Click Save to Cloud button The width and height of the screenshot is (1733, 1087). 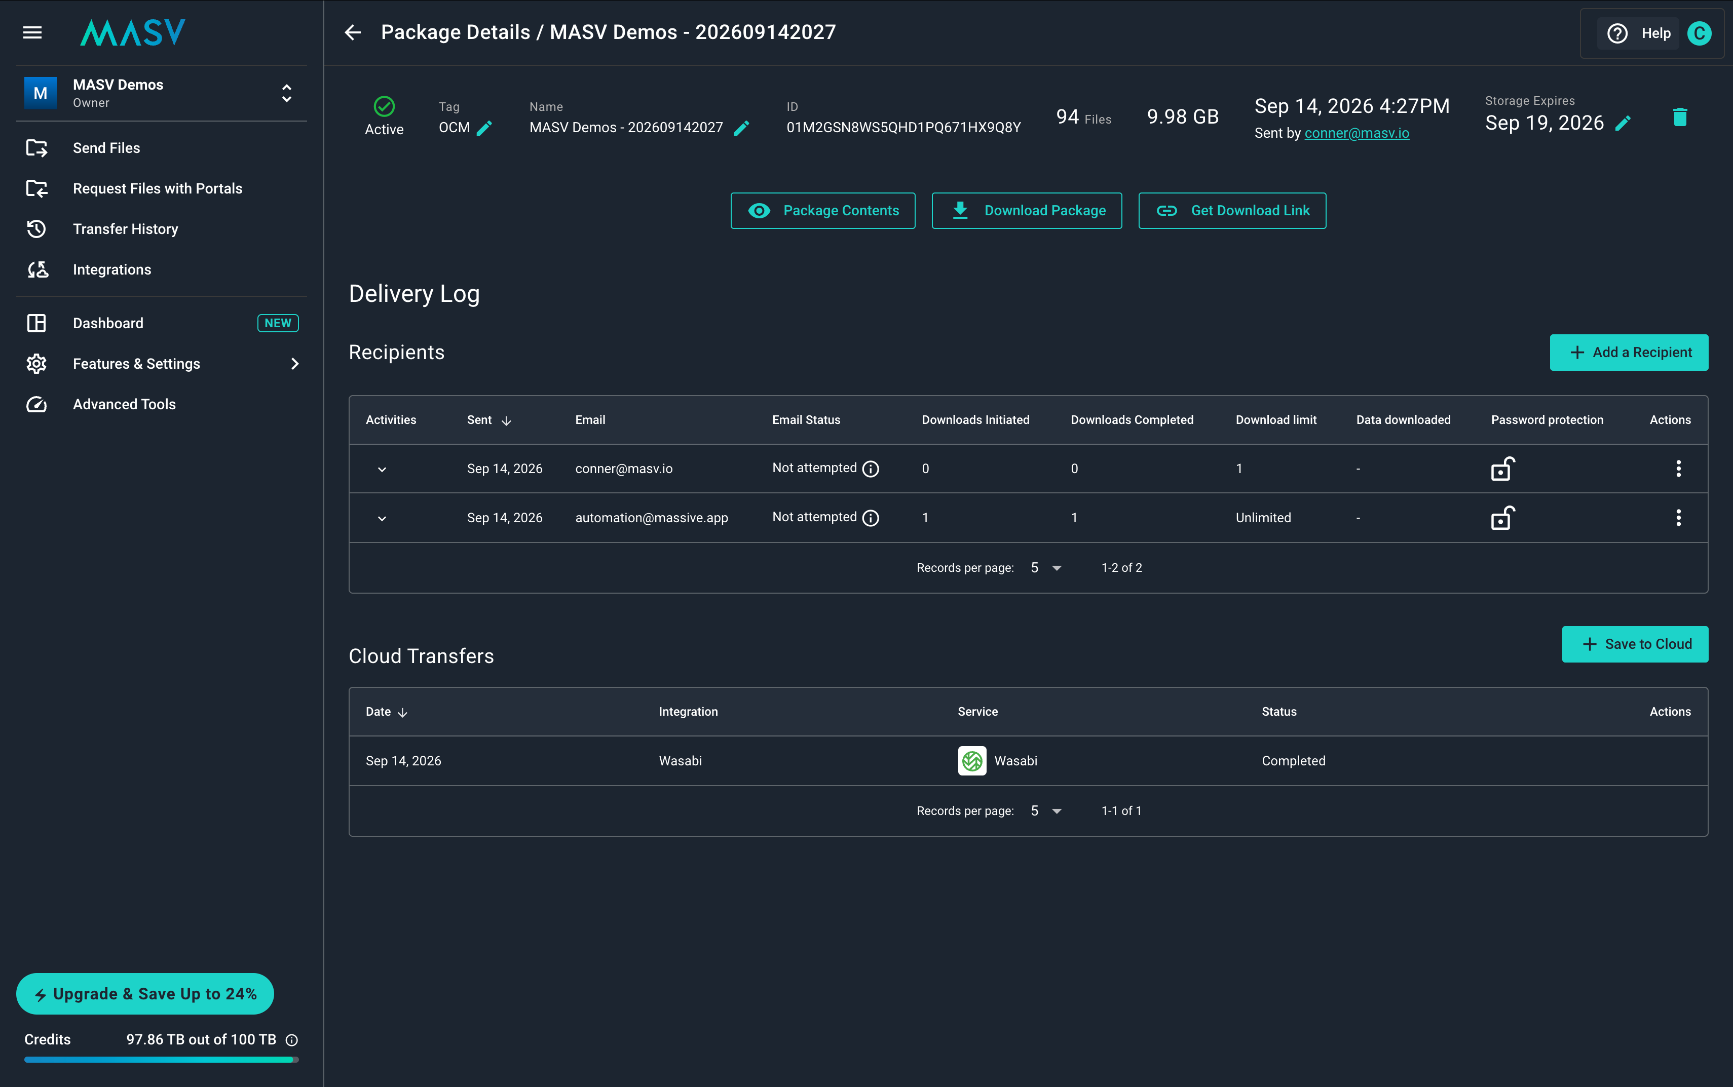[1635, 644]
